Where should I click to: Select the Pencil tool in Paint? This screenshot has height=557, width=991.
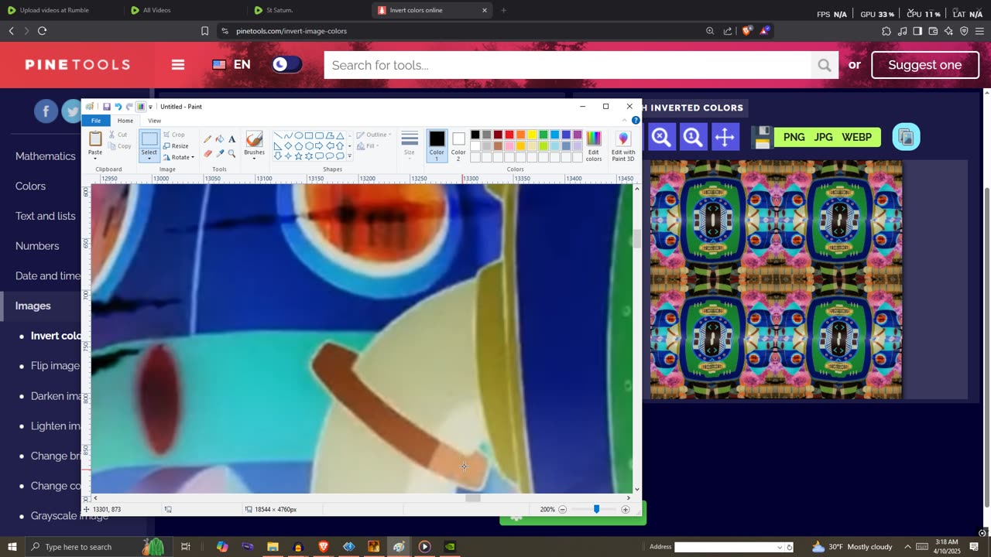207,139
